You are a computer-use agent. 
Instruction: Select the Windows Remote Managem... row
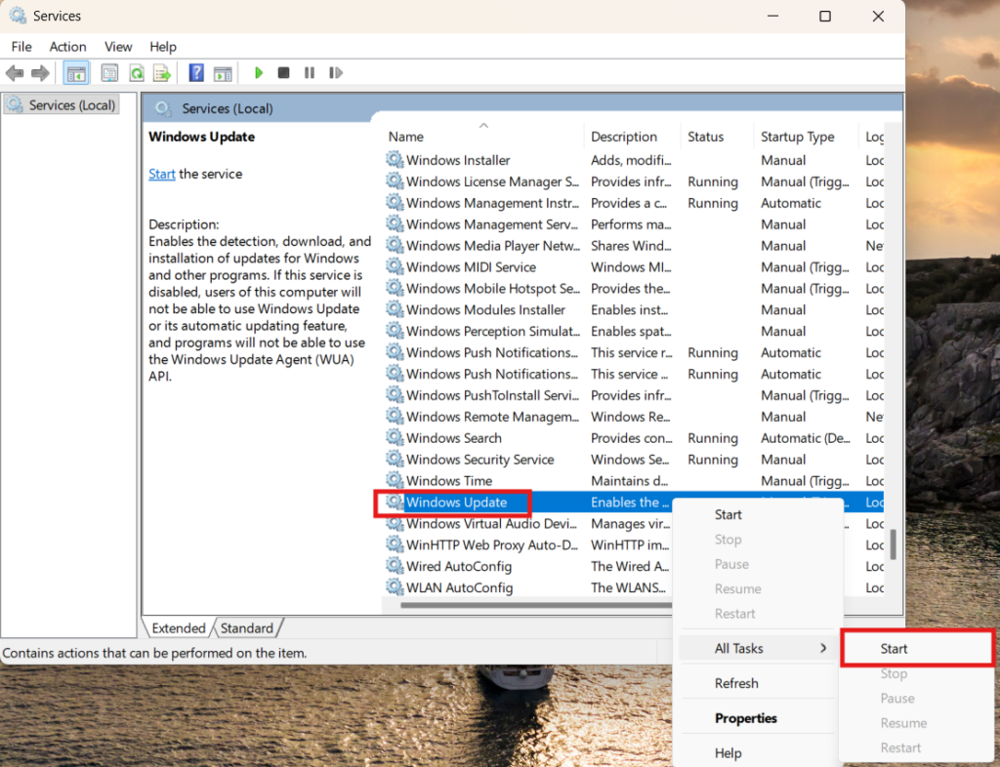[x=633, y=416]
